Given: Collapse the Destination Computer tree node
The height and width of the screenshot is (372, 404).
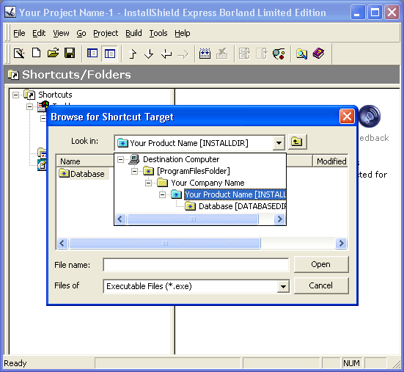Looking at the screenshot, I should coord(120,159).
